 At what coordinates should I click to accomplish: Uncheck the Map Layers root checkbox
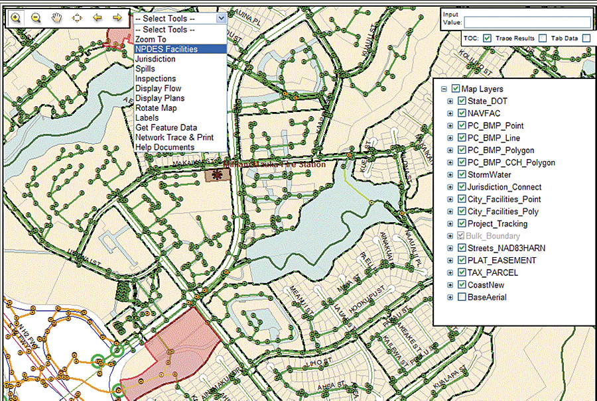(456, 89)
